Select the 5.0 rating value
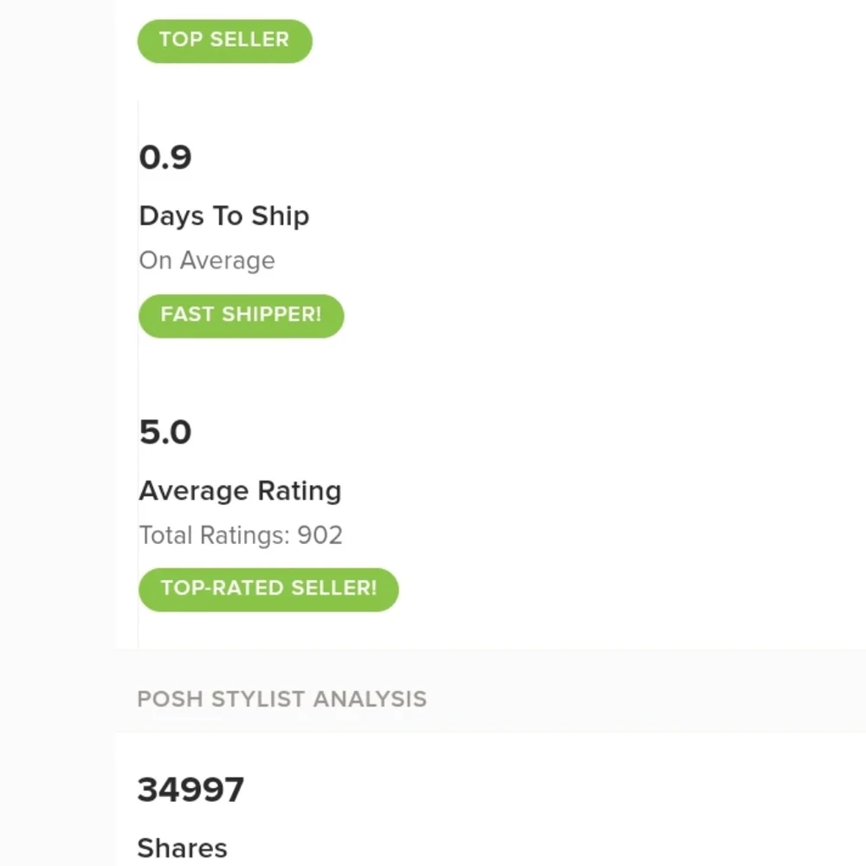Viewport: 866px width, 866px height. [x=165, y=432]
